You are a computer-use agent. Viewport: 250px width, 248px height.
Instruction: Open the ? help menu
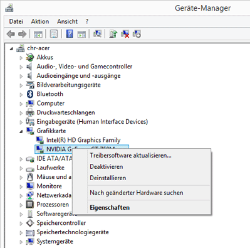click(x=87, y=21)
